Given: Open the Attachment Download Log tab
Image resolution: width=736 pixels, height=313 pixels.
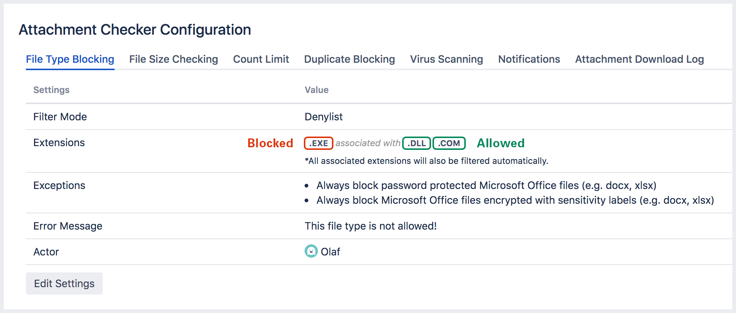Looking at the screenshot, I should click(x=639, y=59).
